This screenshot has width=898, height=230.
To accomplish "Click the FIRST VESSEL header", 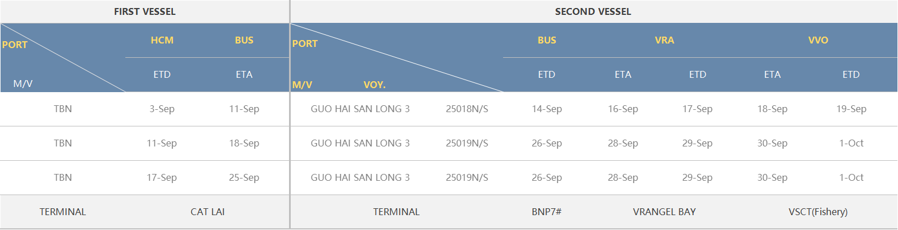I will 145,11.
